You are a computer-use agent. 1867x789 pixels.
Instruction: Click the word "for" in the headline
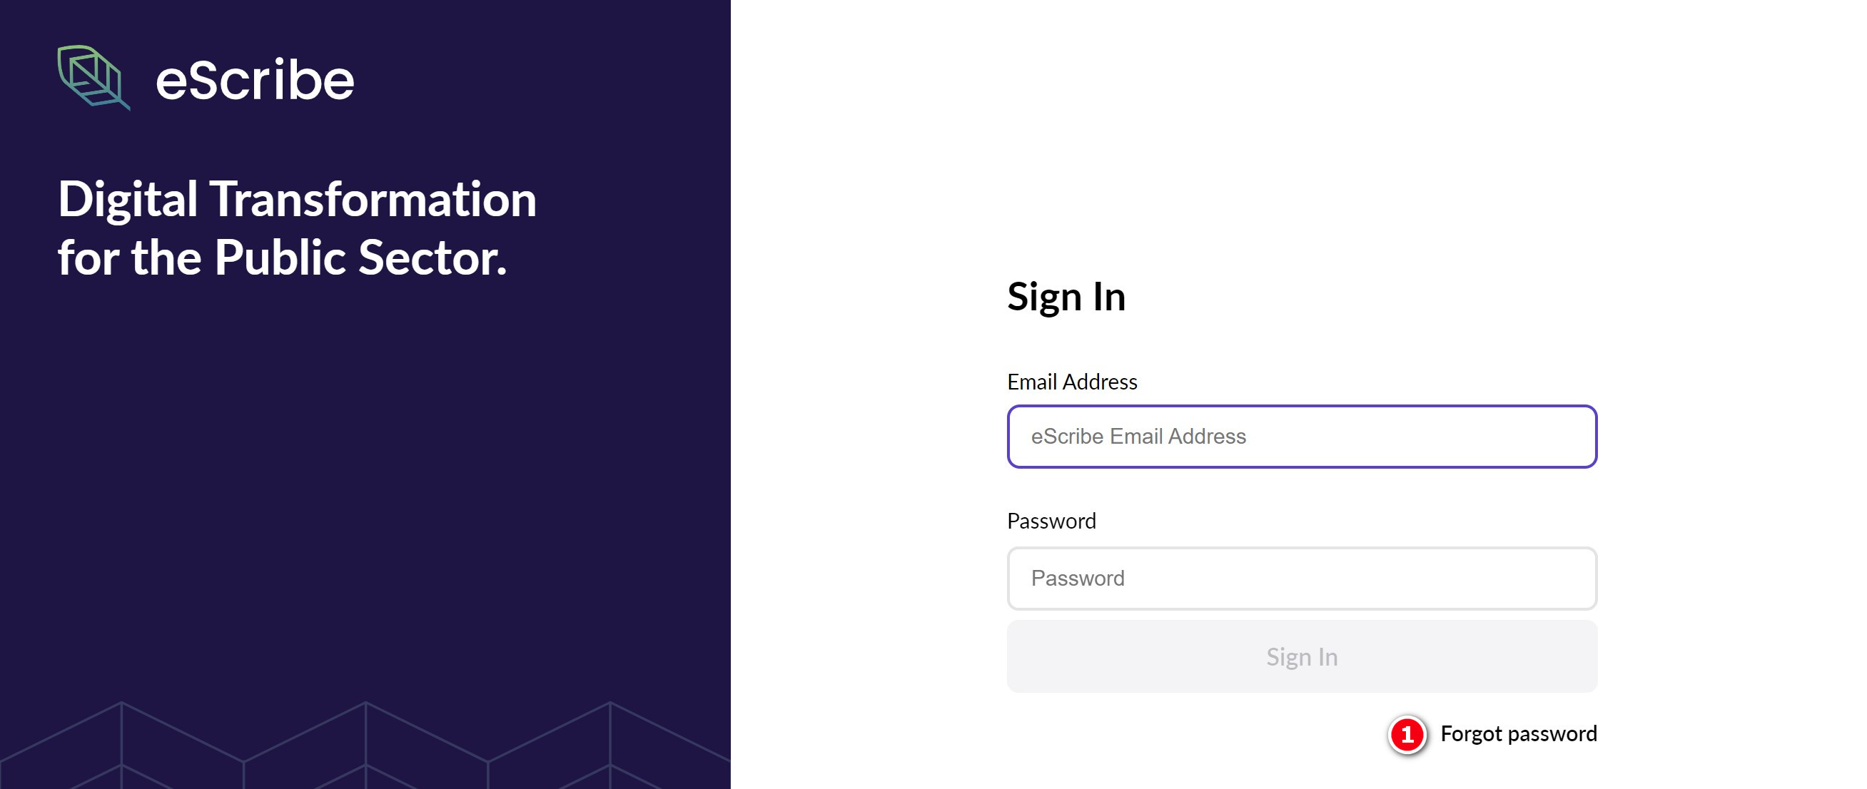87,258
